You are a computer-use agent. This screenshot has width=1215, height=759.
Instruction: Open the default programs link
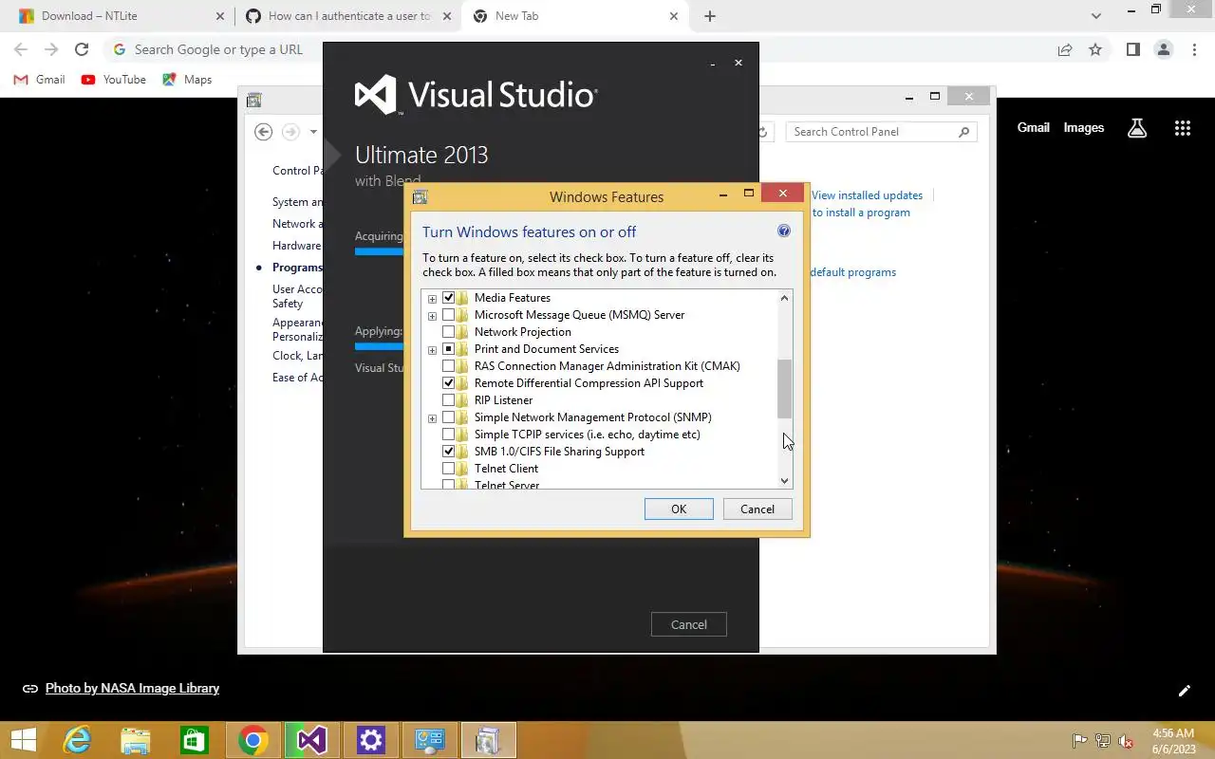tap(852, 272)
